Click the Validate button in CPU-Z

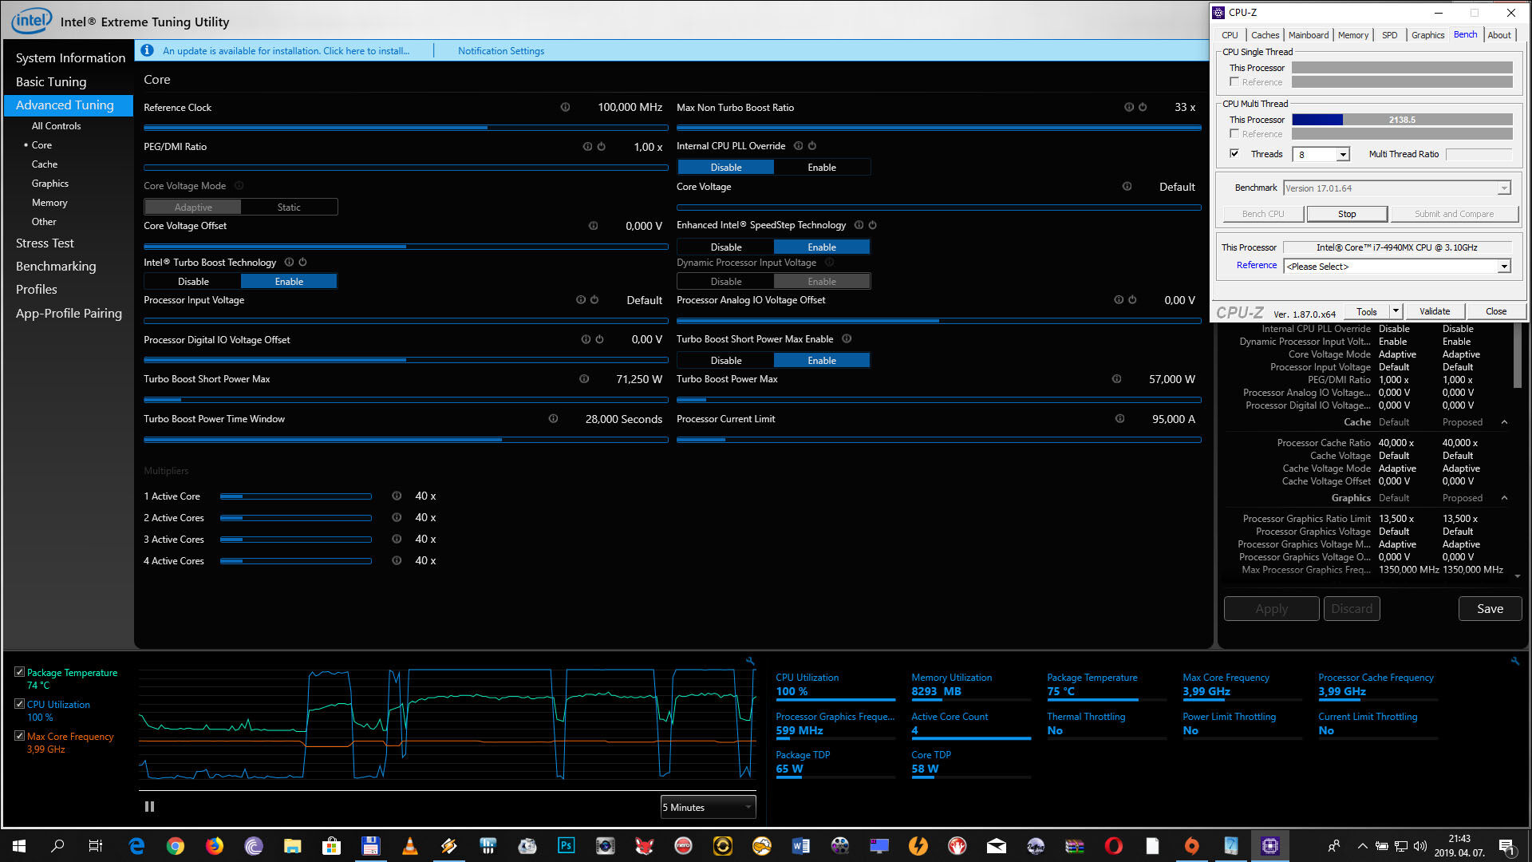pos(1435,311)
